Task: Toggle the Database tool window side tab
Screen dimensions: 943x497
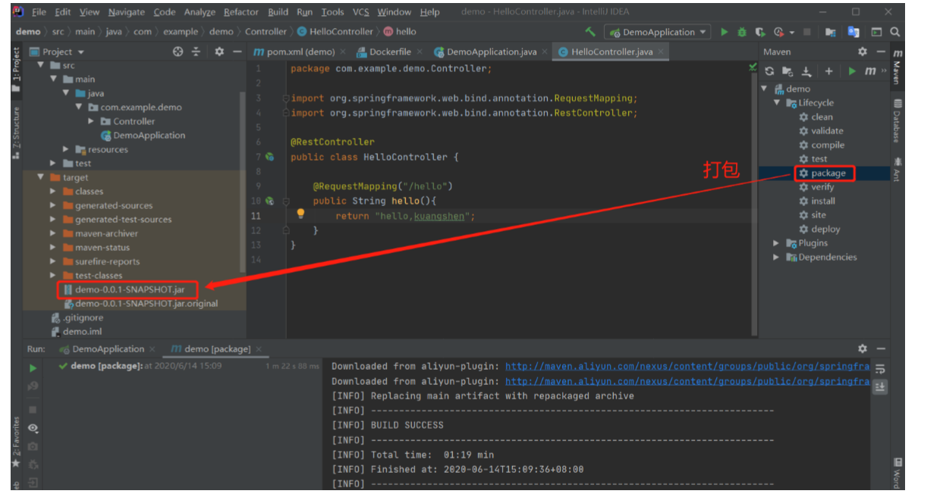Action: [897, 120]
